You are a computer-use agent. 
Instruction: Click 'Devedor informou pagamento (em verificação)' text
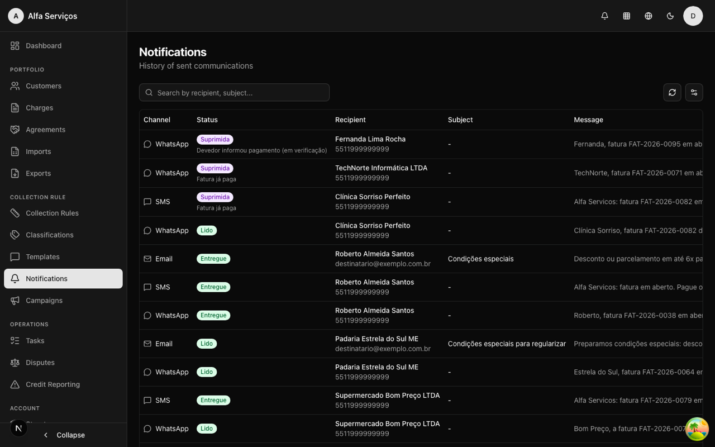pyautogui.click(x=262, y=150)
